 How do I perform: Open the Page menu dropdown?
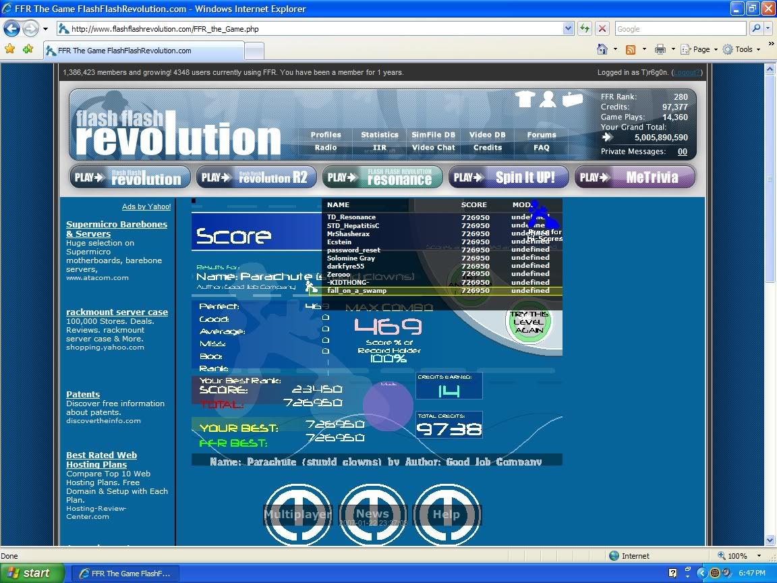coord(698,49)
